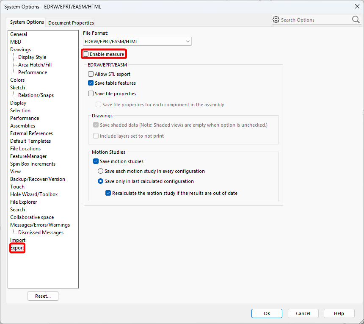The width and height of the screenshot is (364, 324).
Task: Open Backup/Recover/Version options
Action: click(x=38, y=179)
